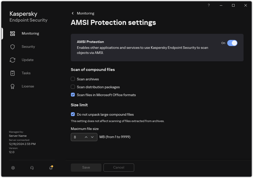This screenshot has height=178, width=253.
Task: Check Scan distribution packages
Action: (x=73, y=87)
